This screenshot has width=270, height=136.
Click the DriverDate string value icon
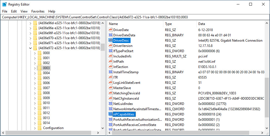[110, 30]
